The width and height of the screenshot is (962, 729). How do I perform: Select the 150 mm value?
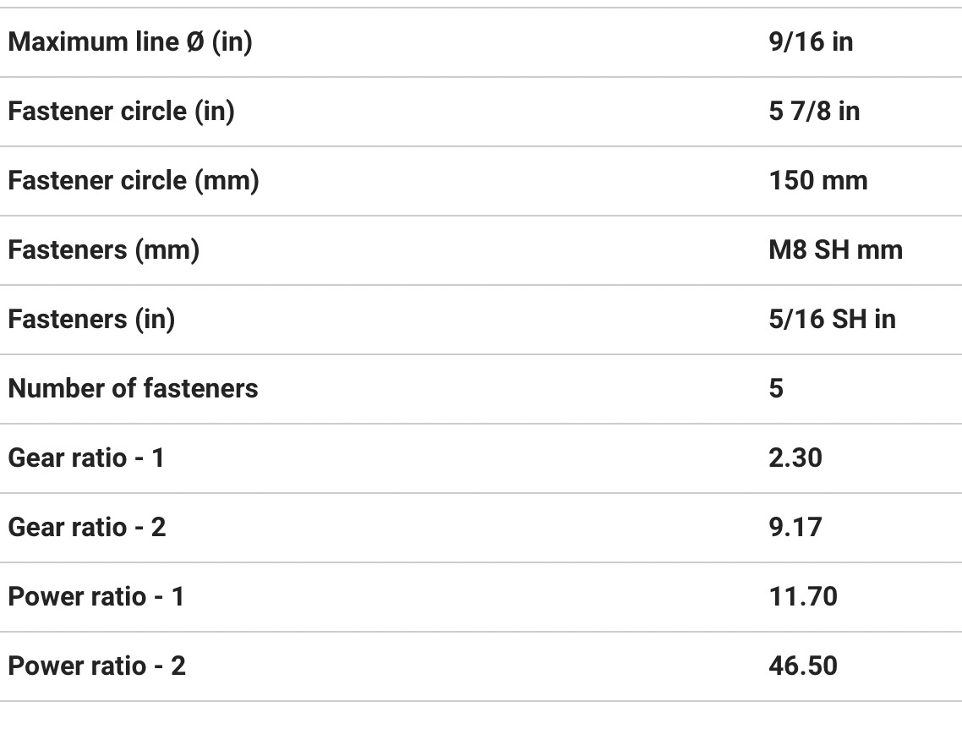(818, 181)
